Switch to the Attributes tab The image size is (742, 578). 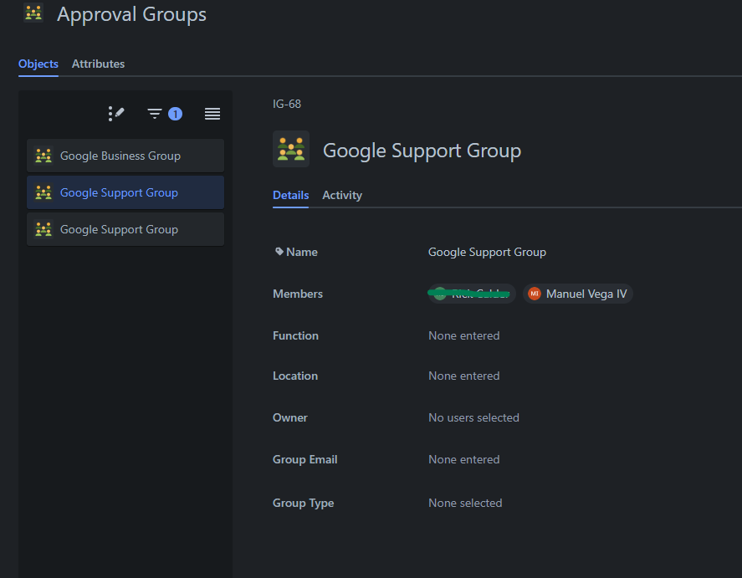99,64
